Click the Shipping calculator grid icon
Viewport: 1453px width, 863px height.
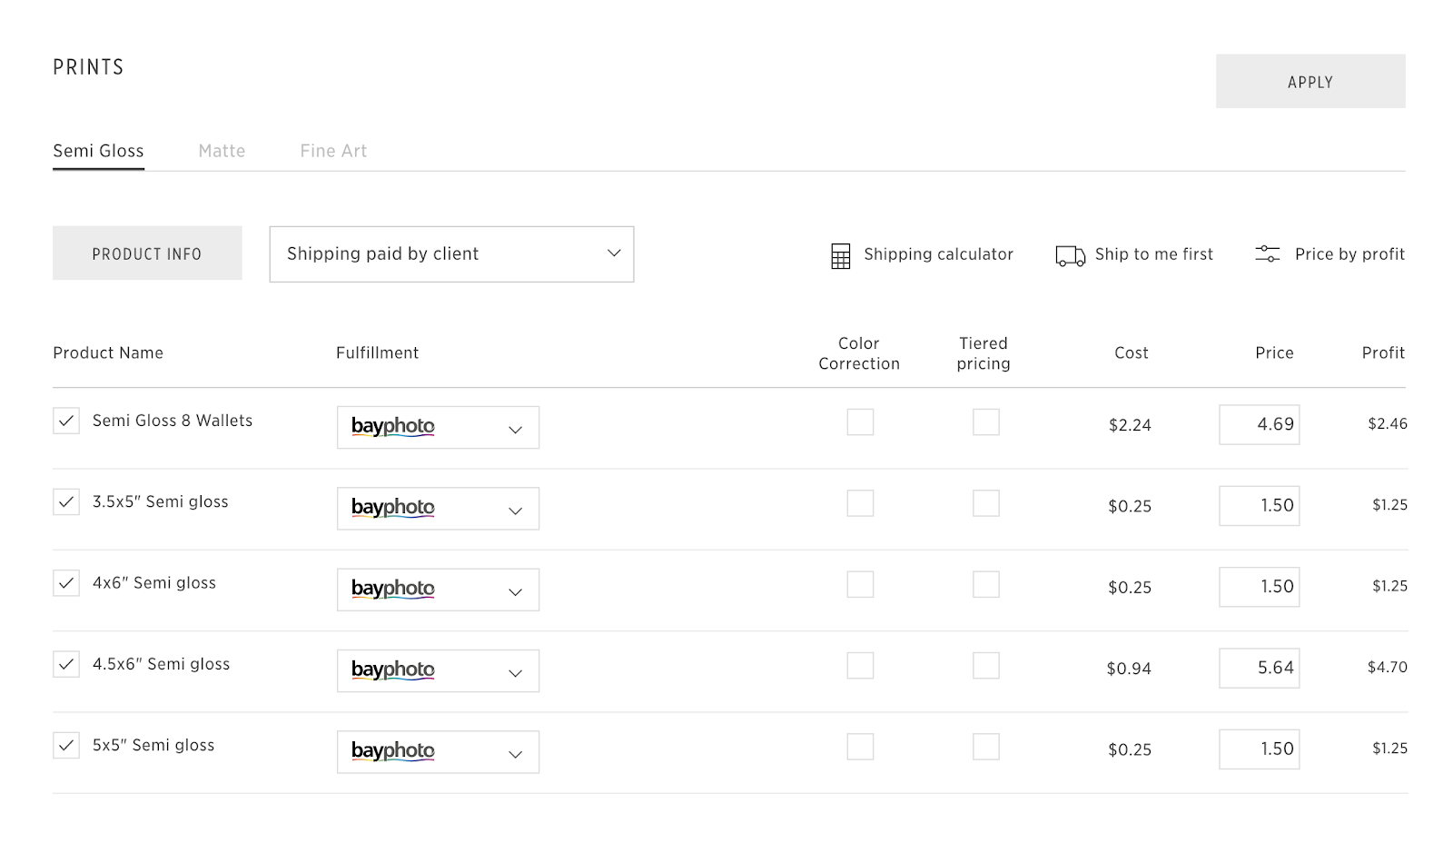click(x=841, y=256)
